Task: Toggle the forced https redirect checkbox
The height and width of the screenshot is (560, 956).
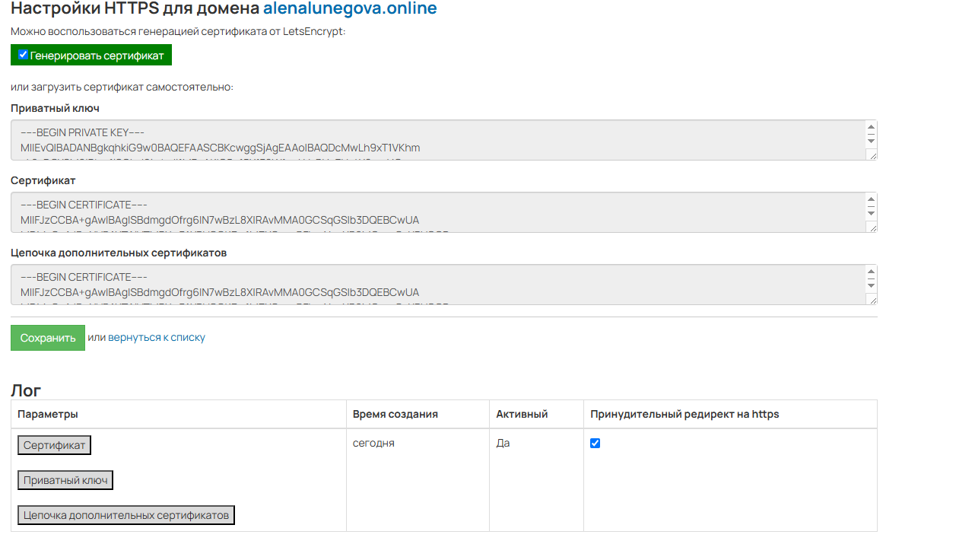Action: pyautogui.click(x=596, y=443)
